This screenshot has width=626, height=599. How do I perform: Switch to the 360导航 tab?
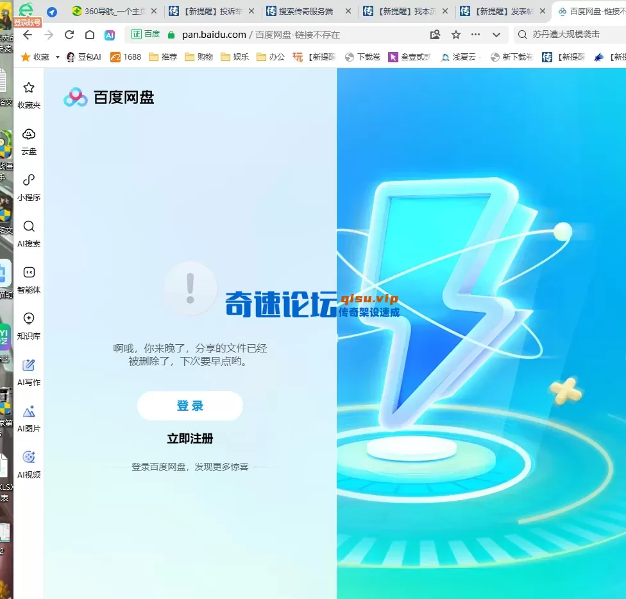[114, 12]
